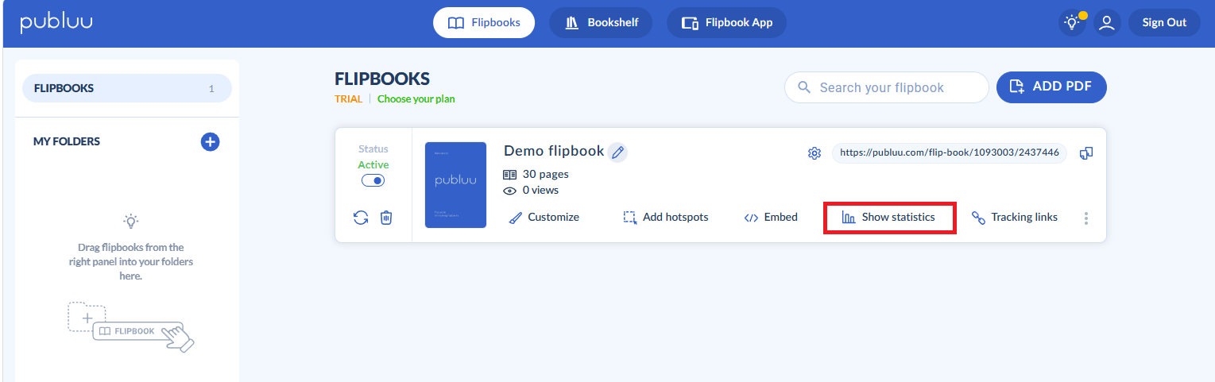
Task: Copy the flipbook link with copy icon
Action: 1086,153
